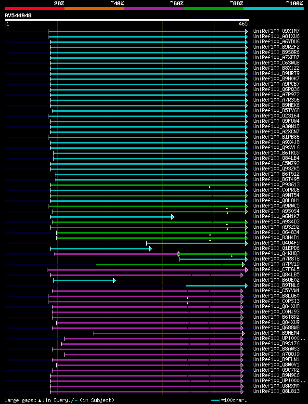Click the short cyan bar for UniRef100_A6N1K7
Screen dimensions: 308x404
click(111, 217)
